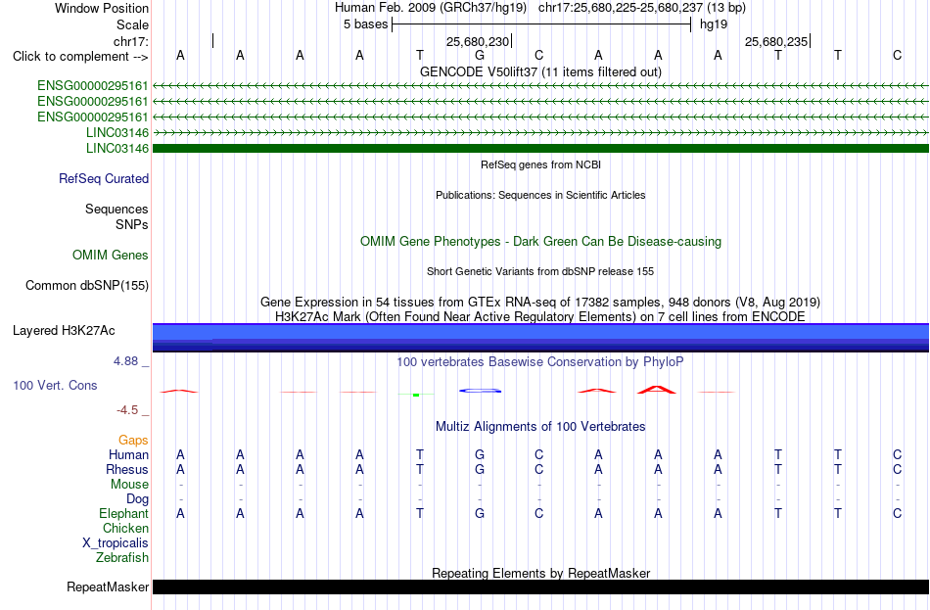The width and height of the screenshot is (930, 610).
Task: Click the tallest red PhyloP peak
Action: pyautogui.click(x=657, y=390)
